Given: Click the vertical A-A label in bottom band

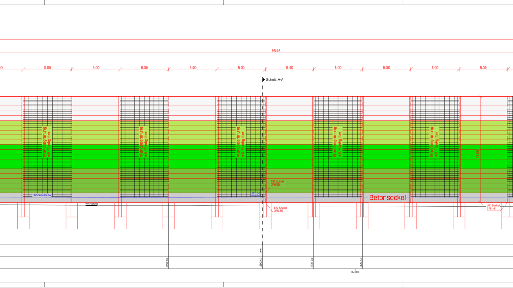Looking at the screenshot, I should click(261, 250).
